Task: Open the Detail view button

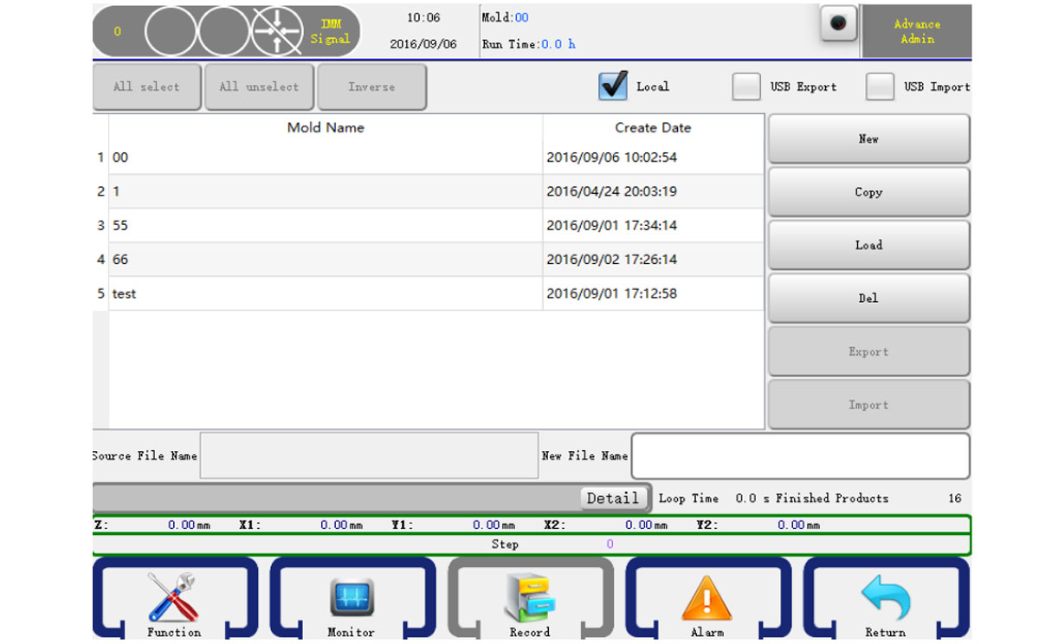Action: [613, 498]
